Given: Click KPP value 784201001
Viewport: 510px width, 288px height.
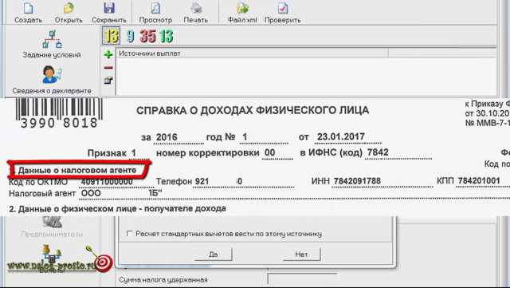Looking at the screenshot, I should coord(479,181).
